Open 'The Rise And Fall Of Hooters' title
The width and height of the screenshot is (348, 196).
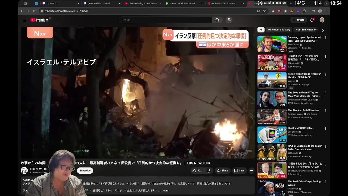(x=303, y=111)
